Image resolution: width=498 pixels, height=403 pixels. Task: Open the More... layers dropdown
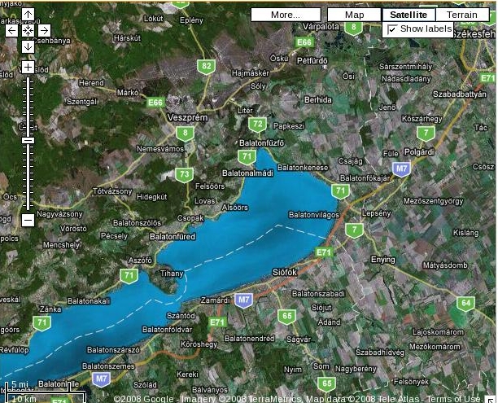[x=286, y=15]
